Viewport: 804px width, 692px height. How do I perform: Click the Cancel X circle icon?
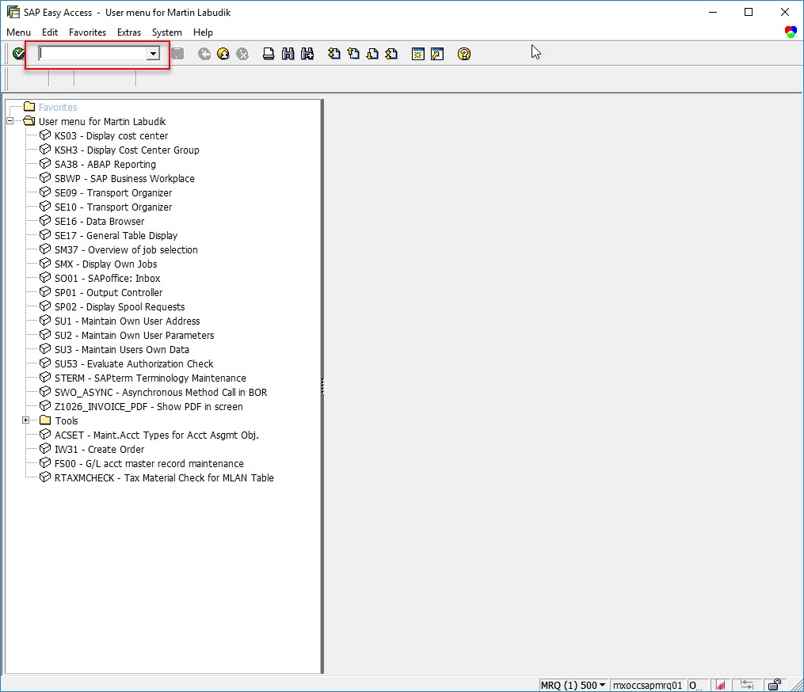pyautogui.click(x=242, y=53)
